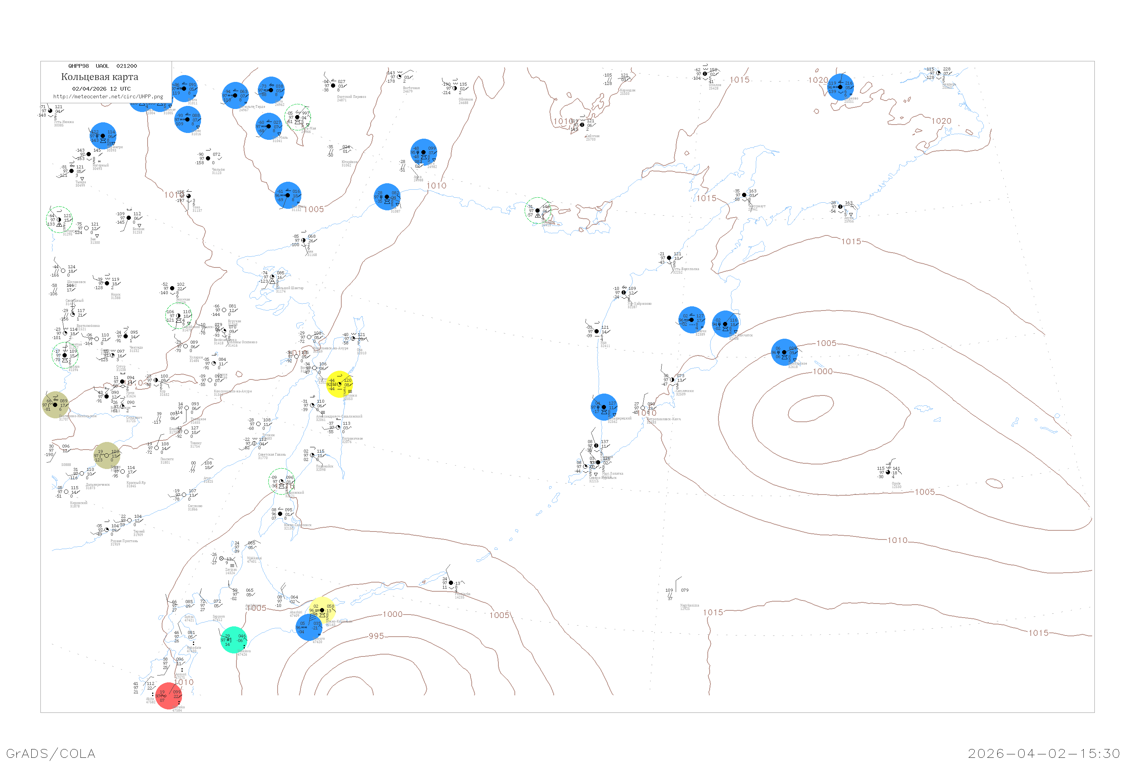Click the blue circle at Нерюнгри station
This screenshot has width=1144, height=762.
coord(103,136)
